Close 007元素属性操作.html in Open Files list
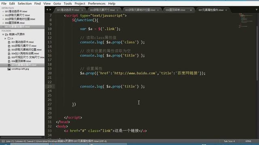Viewport: 259px width, 145px height. point(3,27)
